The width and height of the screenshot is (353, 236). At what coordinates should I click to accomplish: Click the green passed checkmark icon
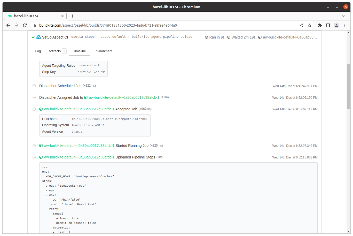tap(33, 37)
